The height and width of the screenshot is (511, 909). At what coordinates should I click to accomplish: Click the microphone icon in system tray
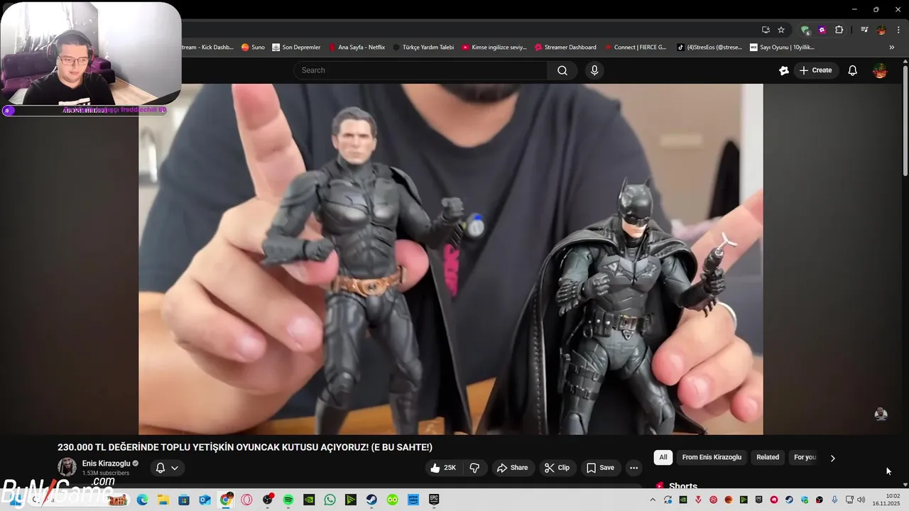(834, 500)
